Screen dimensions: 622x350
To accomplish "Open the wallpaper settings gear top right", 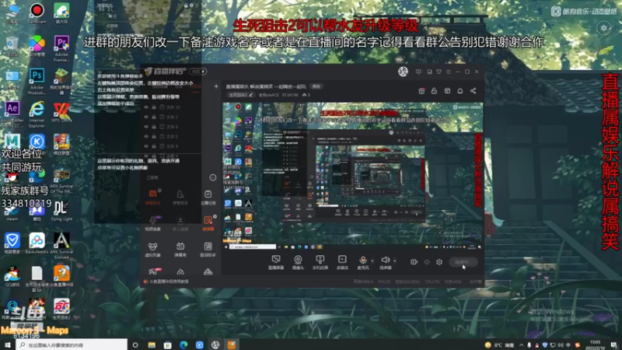I will tap(604, 28).
